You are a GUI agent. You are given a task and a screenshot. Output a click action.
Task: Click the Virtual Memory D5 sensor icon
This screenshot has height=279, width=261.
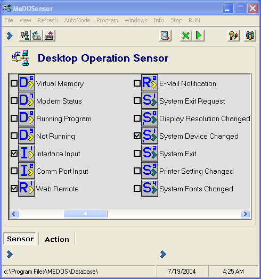click(27, 83)
